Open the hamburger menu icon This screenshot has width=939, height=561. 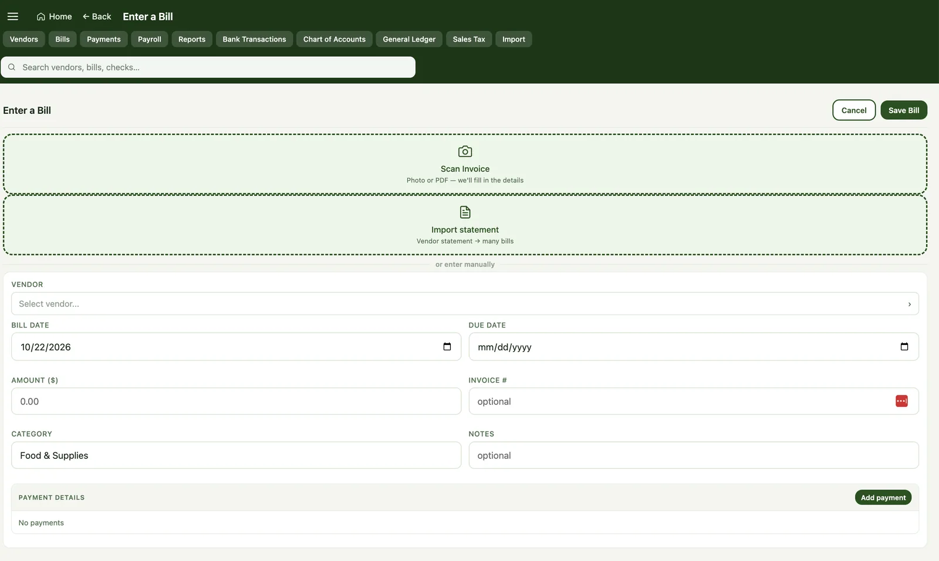[x=13, y=16]
